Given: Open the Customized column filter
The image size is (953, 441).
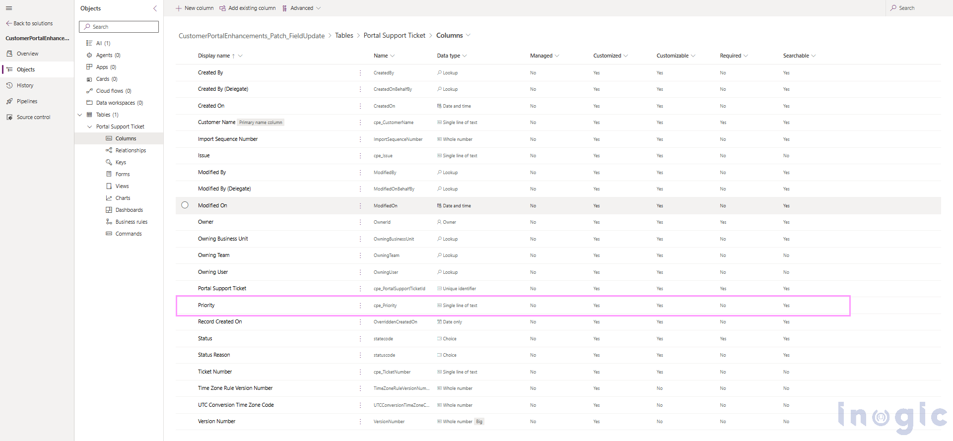Looking at the screenshot, I should tap(625, 56).
